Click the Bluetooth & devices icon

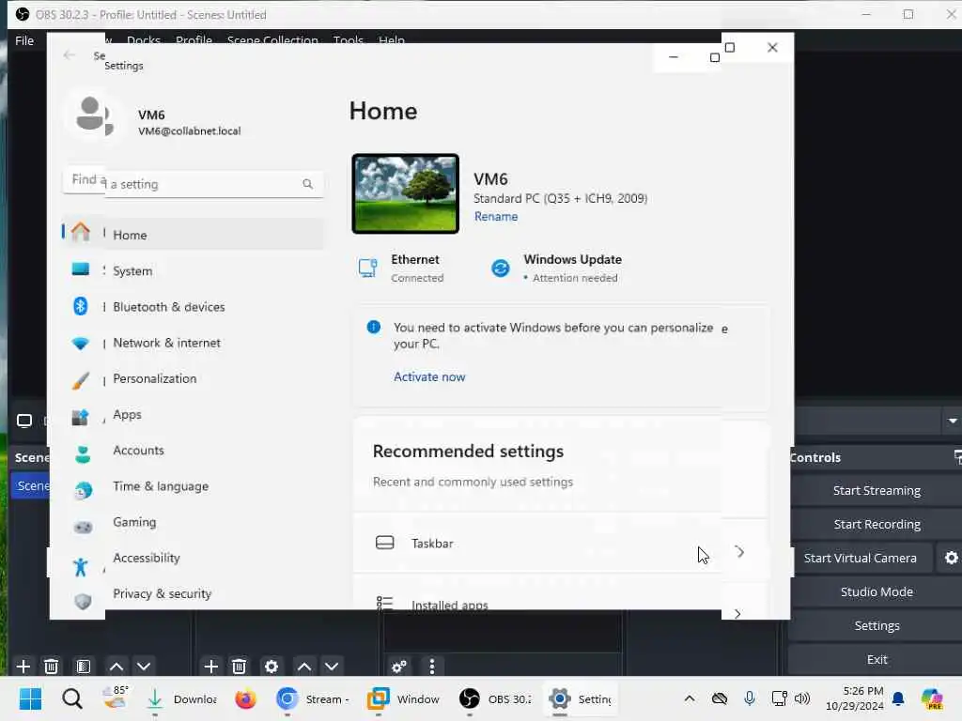(x=81, y=306)
